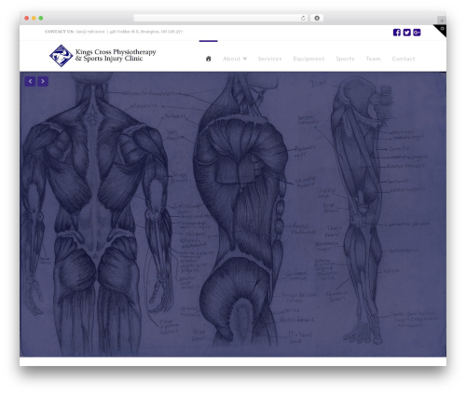Click the Kings Cross Physiotherapy diamond logo
Viewport: 466px width, 394px height.
(62, 56)
